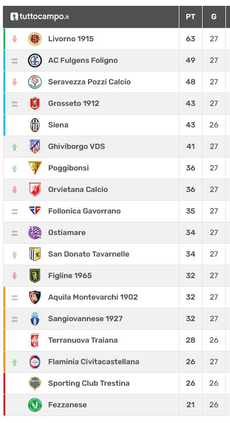Click the Siena black-and-white crest

click(35, 125)
